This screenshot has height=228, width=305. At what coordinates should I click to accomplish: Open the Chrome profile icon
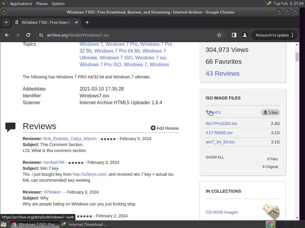[245, 35]
